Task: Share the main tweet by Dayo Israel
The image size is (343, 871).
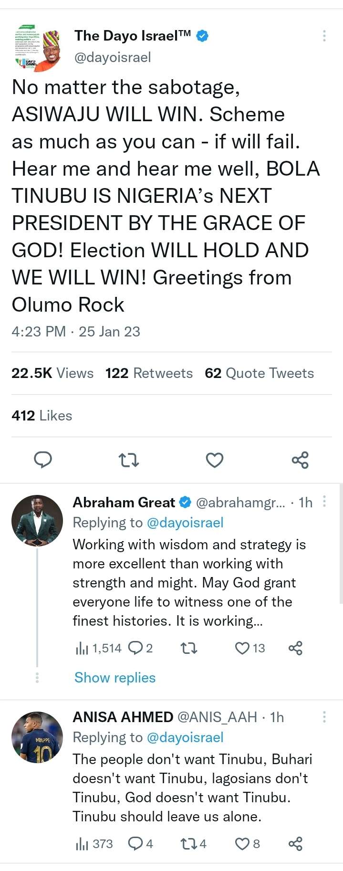Action: click(x=300, y=460)
